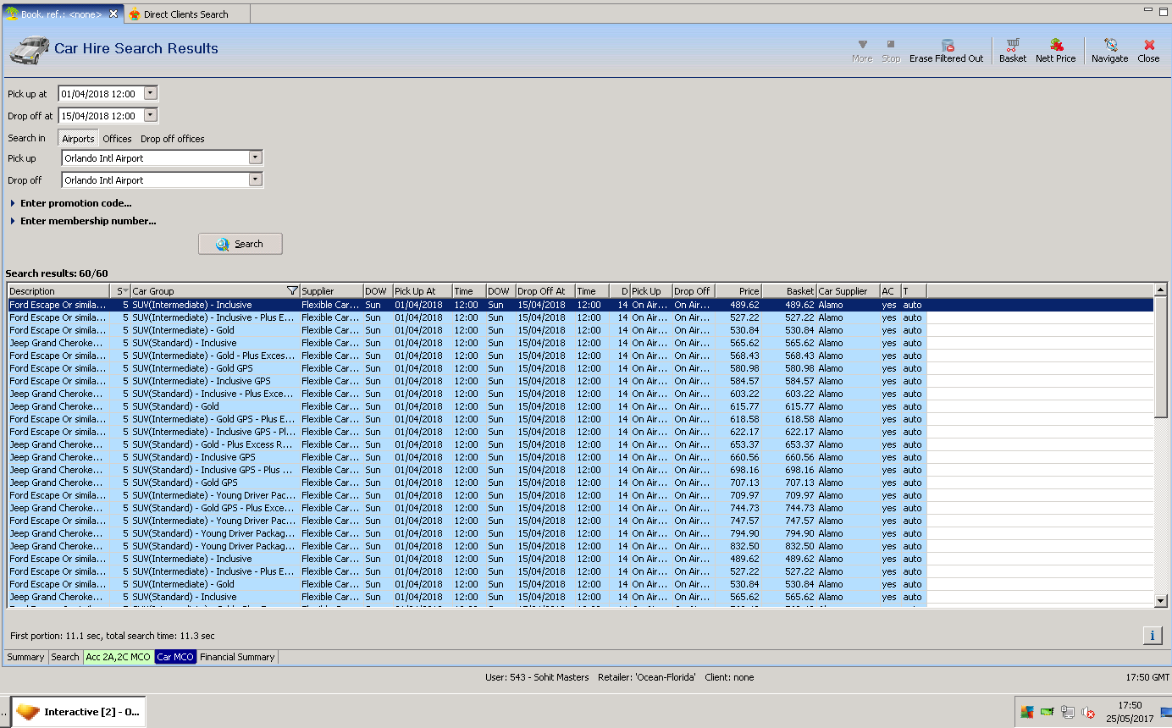Click the blue info button
This screenshot has height=728, width=1172.
point(1152,636)
